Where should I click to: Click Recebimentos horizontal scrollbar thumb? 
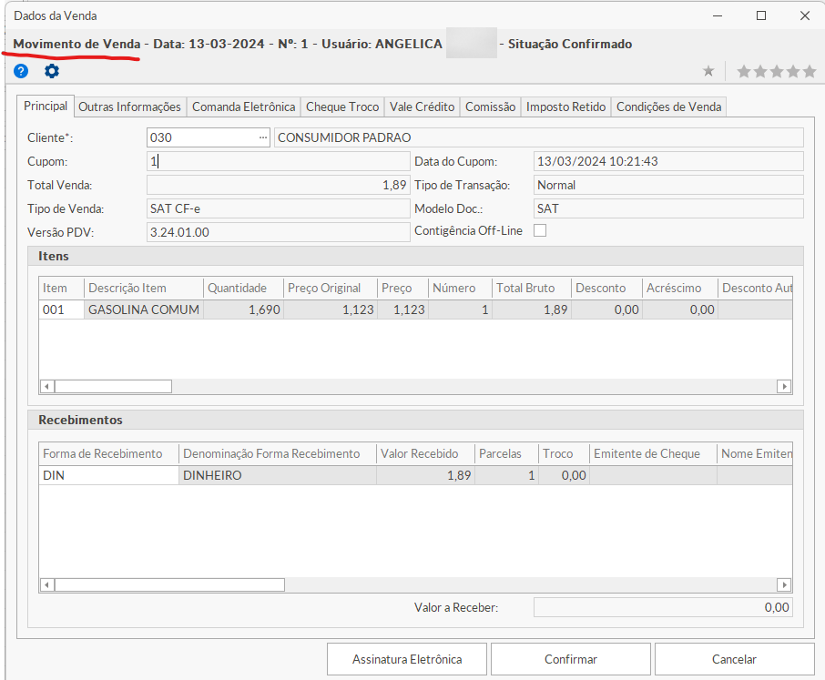pyautogui.click(x=169, y=584)
